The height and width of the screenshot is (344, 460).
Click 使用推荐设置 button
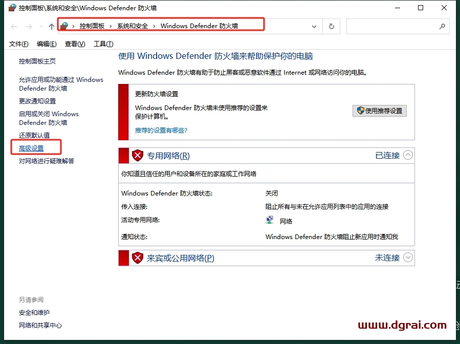pos(380,111)
